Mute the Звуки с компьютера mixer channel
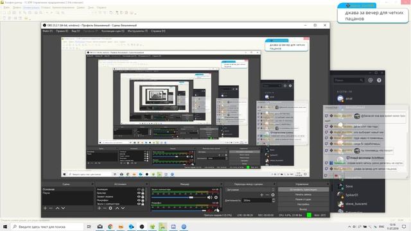This screenshot has height=231, width=411. 210,198
